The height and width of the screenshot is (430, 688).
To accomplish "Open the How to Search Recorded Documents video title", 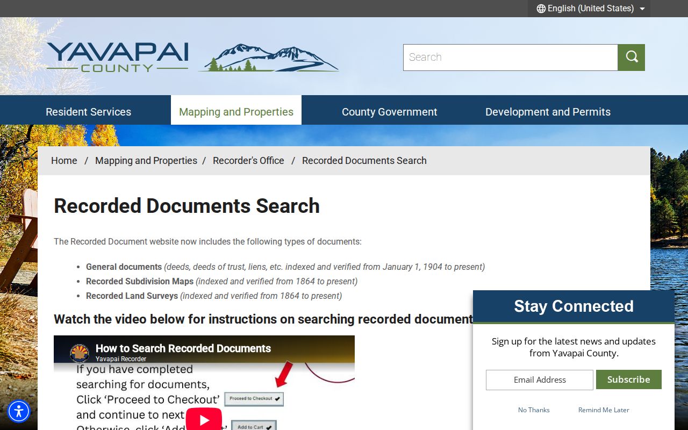I will pos(183,348).
